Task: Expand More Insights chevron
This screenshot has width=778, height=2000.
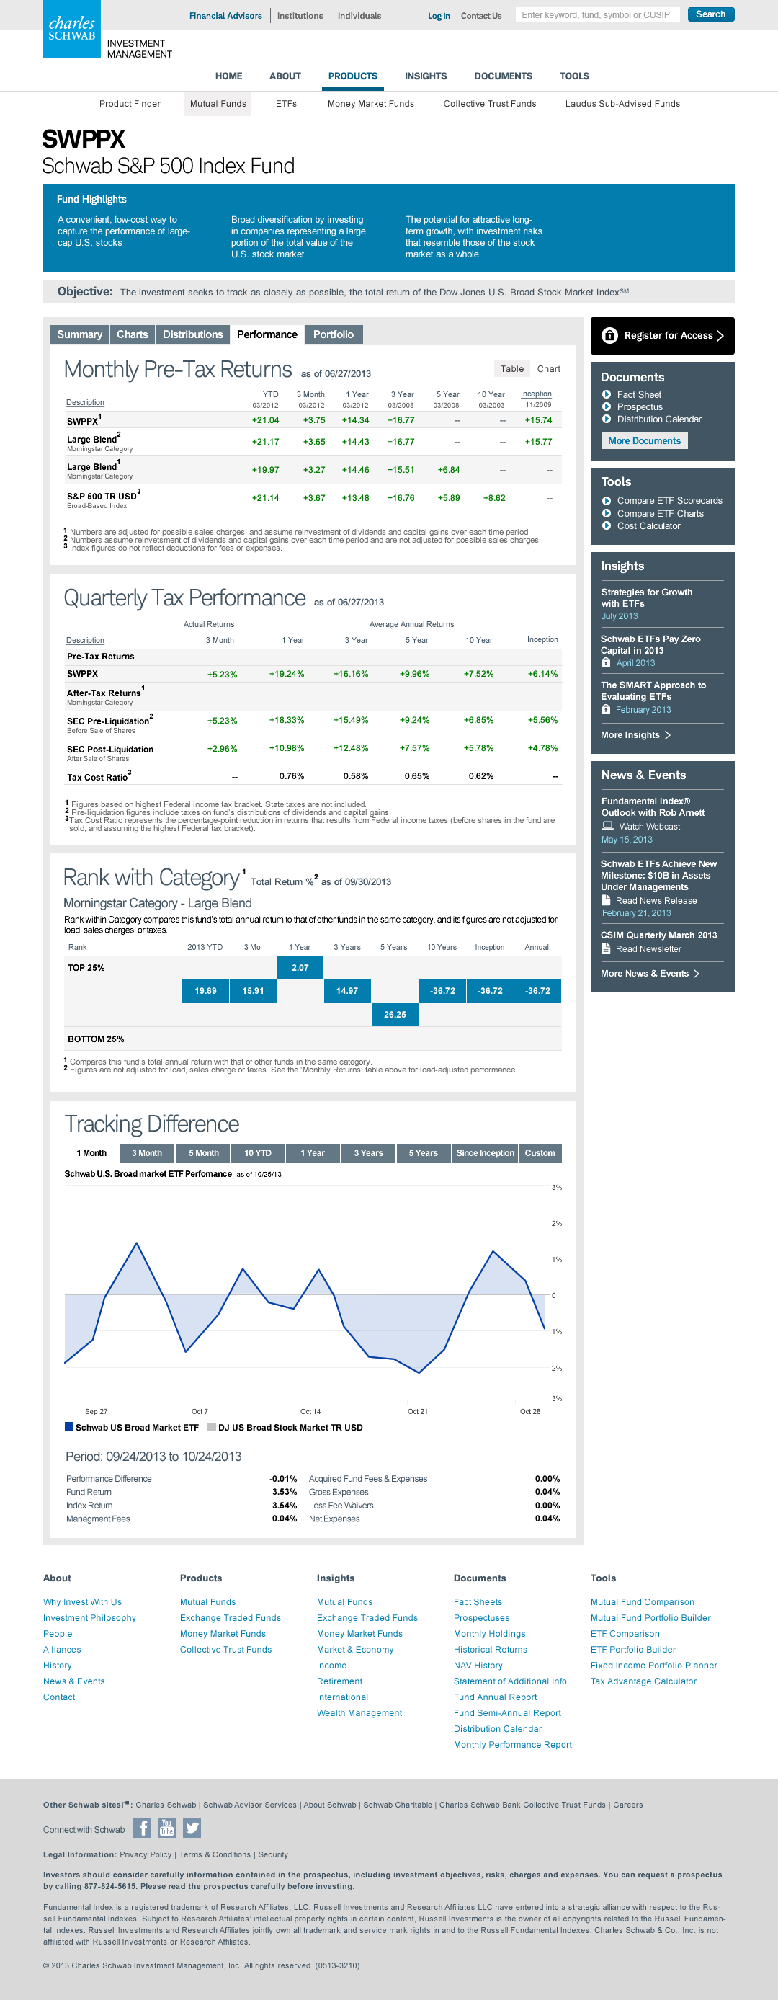Action: click(668, 735)
